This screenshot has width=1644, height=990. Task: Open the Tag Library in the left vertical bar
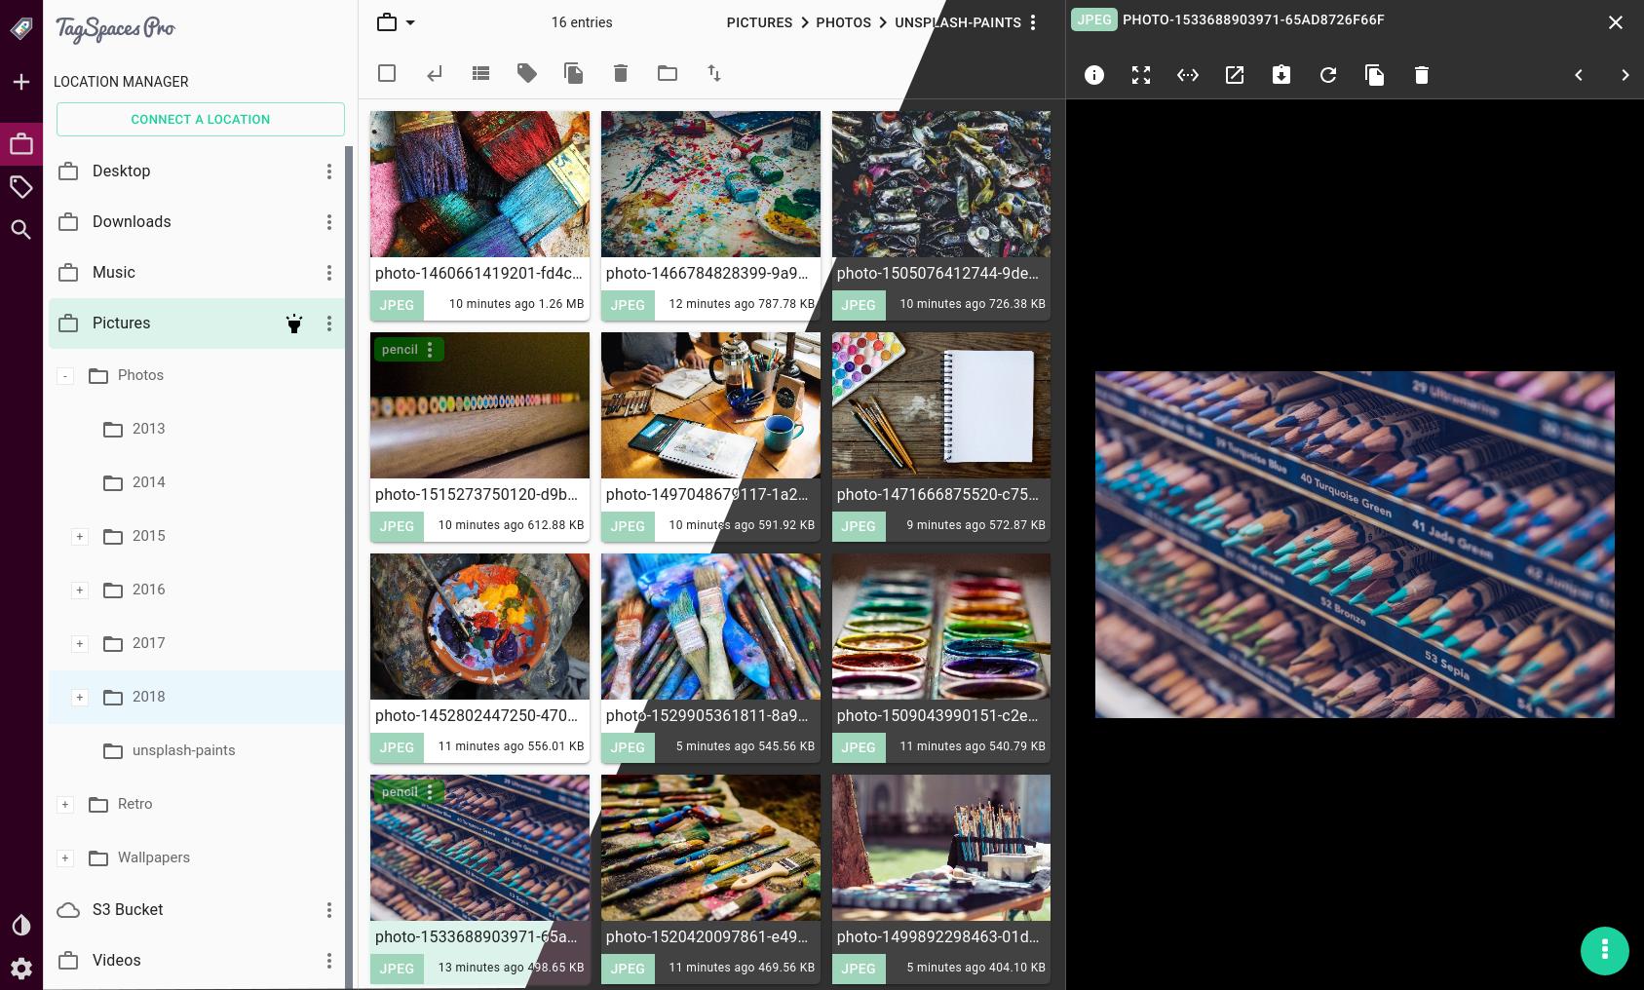(x=20, y=187)
